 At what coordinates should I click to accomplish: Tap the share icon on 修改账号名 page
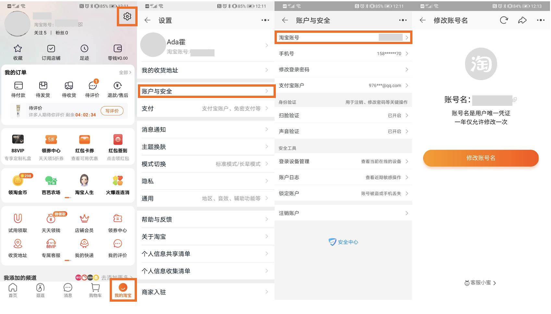pyautogui.click(x=522, y=20)
